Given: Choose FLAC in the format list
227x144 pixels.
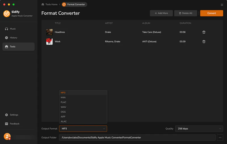Looking at the screenshot, I should [83, 102].
